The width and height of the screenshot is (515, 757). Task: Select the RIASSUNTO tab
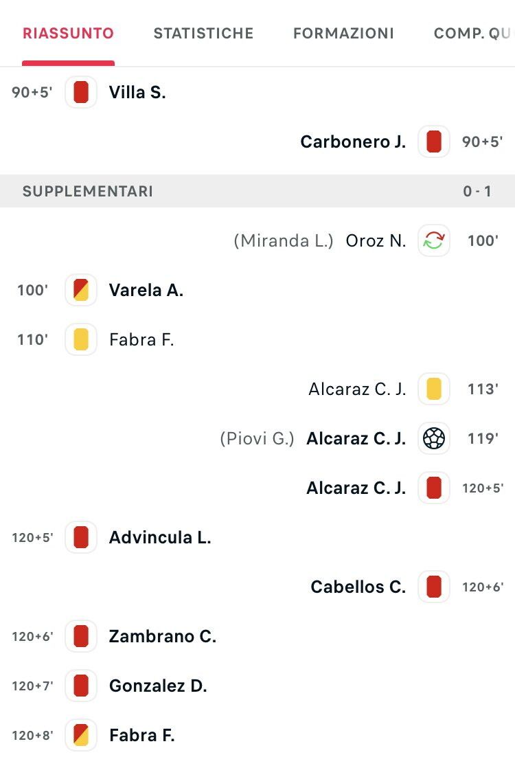(x=68, y=33)
